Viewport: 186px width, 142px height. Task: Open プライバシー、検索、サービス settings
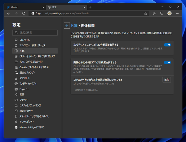35,45
